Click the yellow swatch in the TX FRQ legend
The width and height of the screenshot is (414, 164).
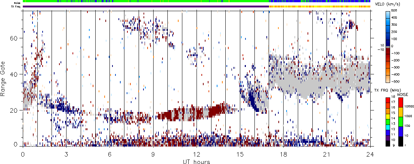[388, 116]
